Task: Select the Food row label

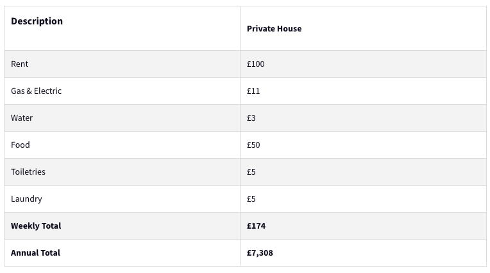Action: point(21,145)
